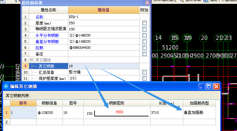
Task: Click the 51200 dimension text in the drawing
Action: tap(170, 48)
